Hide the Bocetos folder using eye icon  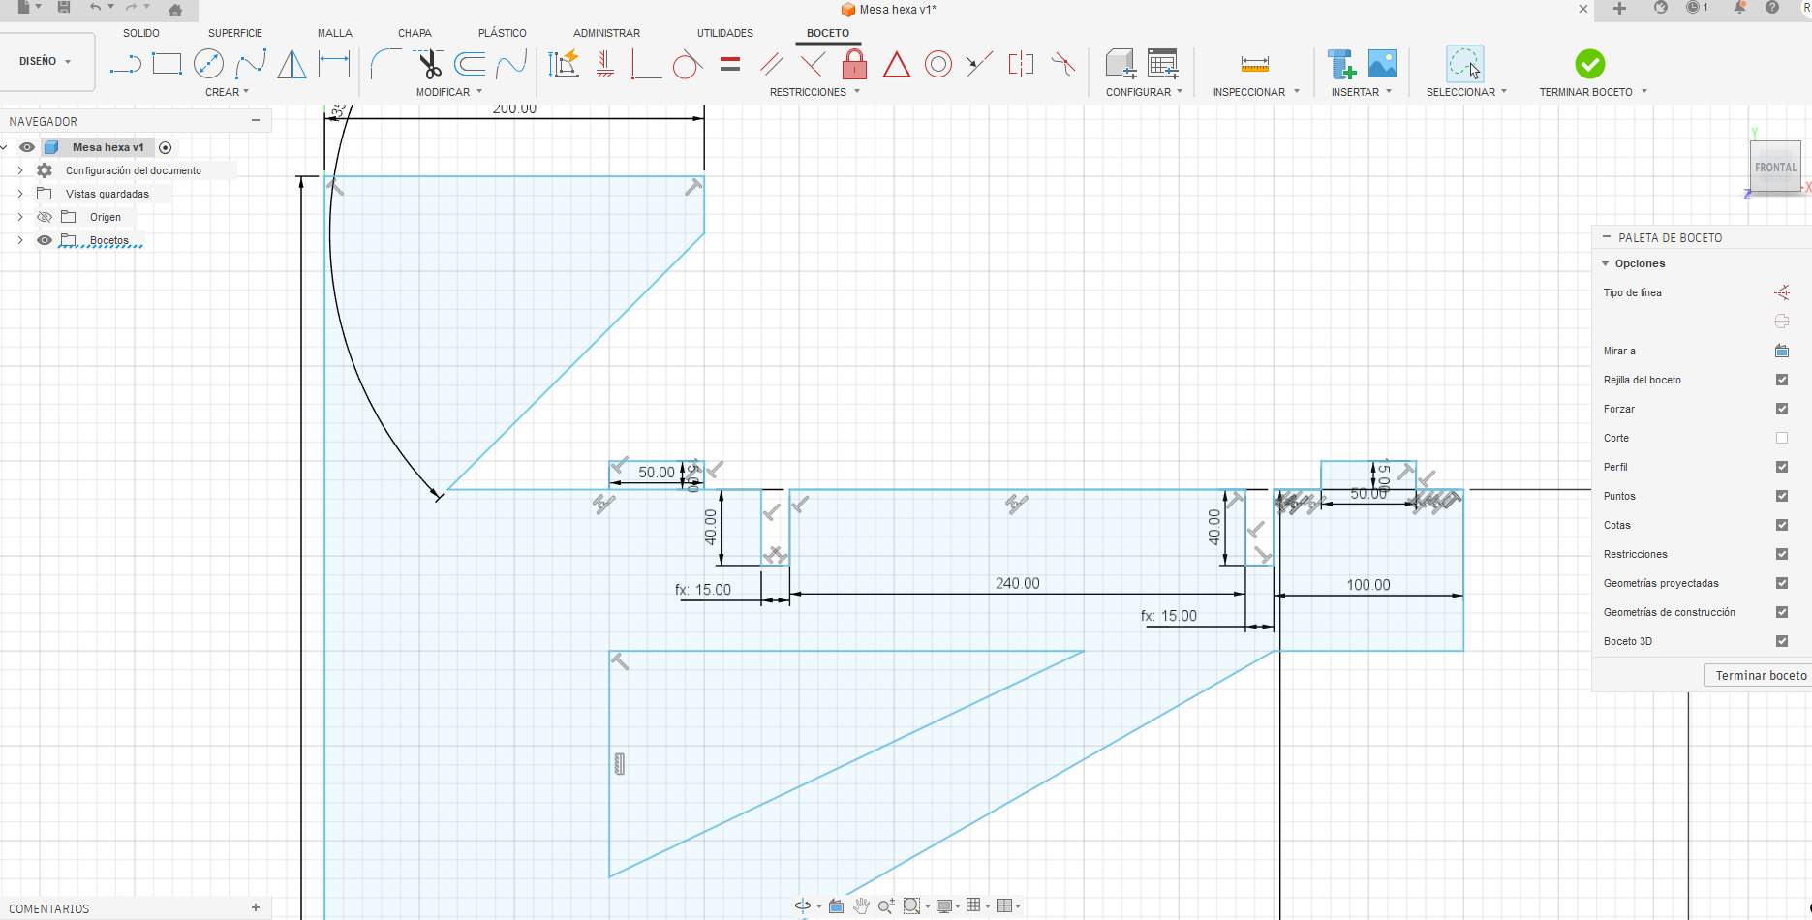click(x=45, y=240)
